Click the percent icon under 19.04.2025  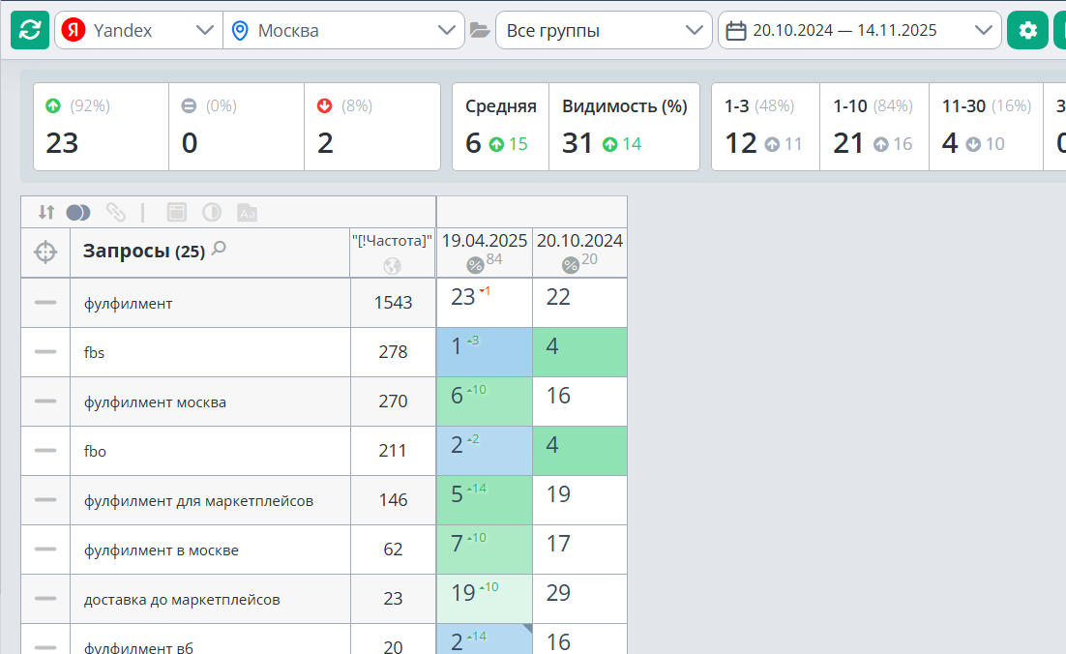(x=475, y=265)
